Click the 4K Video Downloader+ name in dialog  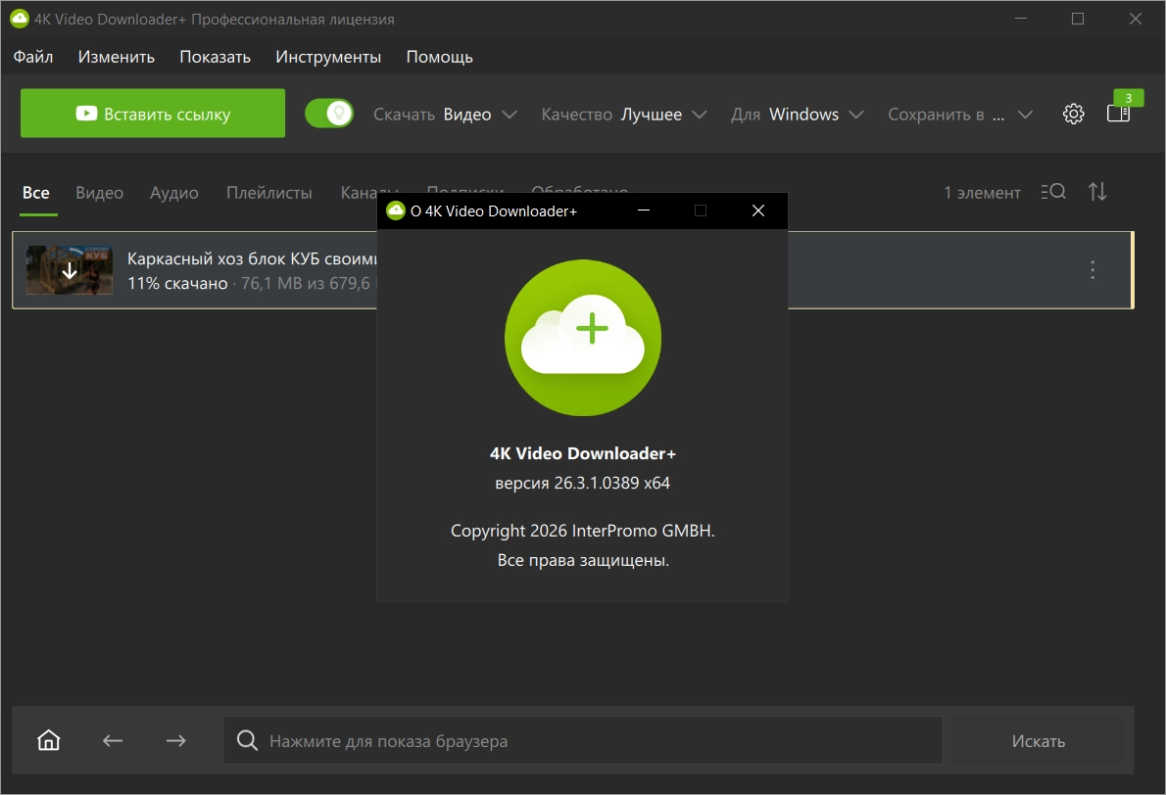[x=582, y=453]
